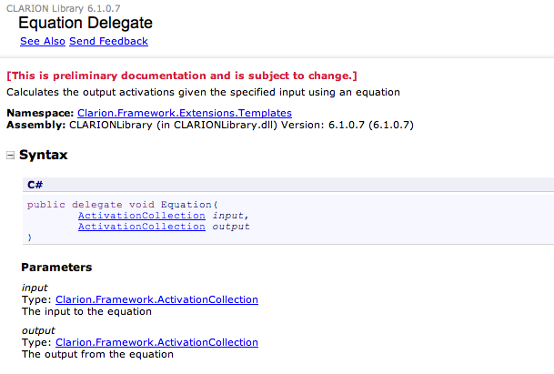Click 'The output from the equation' description
The width and height of the screenshot is (554, 374).
[x=97, y=354]
